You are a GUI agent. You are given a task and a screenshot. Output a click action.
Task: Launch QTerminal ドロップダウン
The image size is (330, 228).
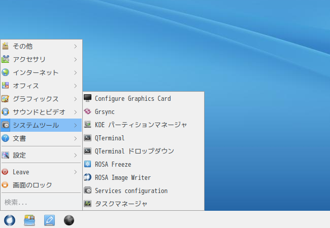(134, 151)
